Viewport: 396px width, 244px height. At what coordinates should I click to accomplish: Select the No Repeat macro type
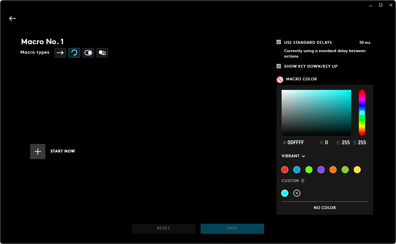[x=60, y=53]
